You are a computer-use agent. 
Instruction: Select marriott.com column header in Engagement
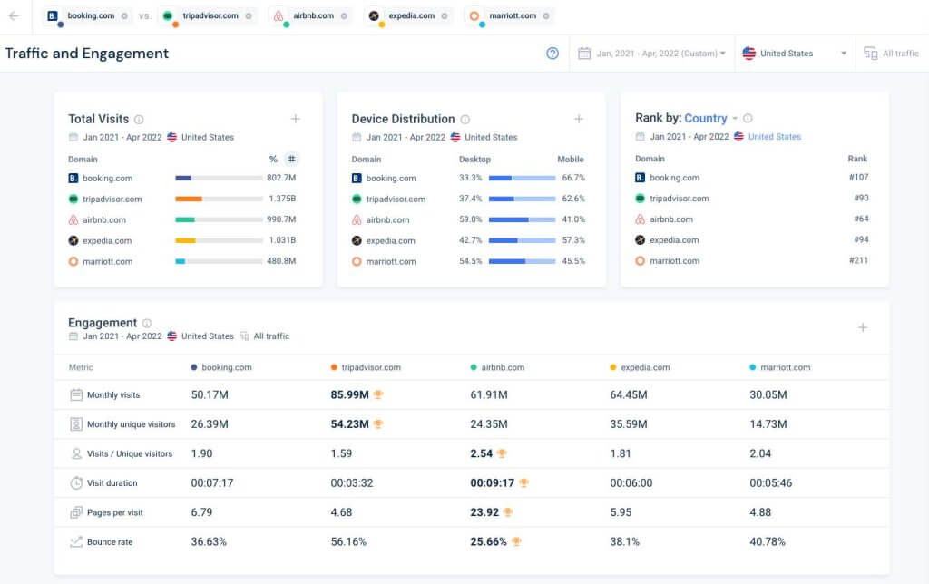779,367
